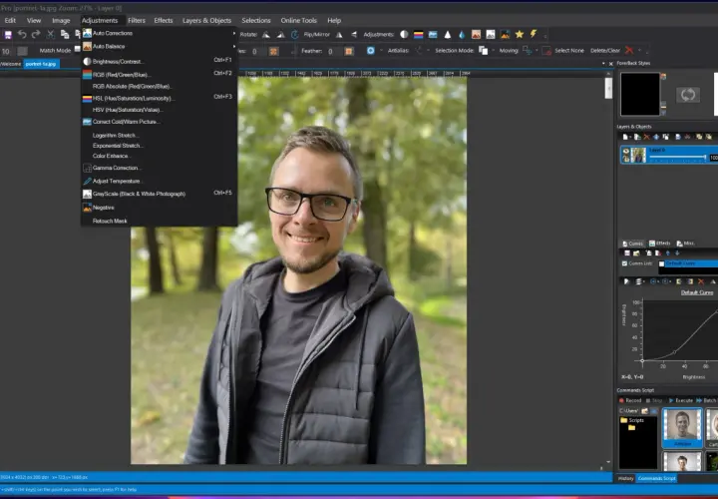Undo the last action
Viewport: 718px width, 499px height.
tap(22, 34)
